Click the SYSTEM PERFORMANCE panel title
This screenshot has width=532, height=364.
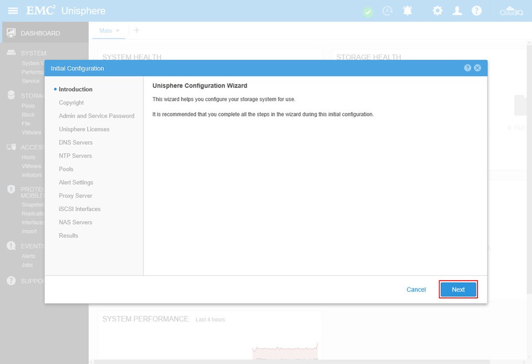pos(145,319)
